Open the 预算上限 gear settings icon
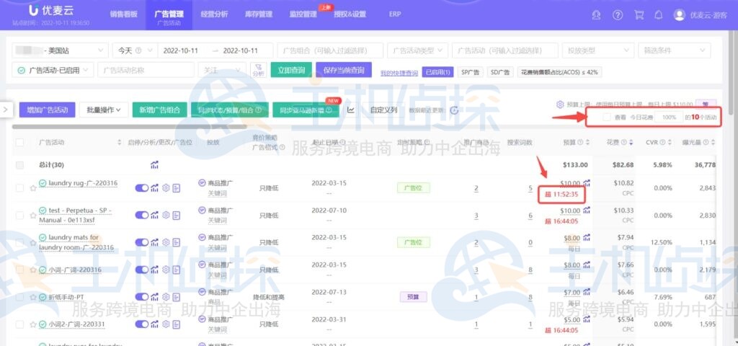This screenshot has height=346, width=738. point(560,104)
